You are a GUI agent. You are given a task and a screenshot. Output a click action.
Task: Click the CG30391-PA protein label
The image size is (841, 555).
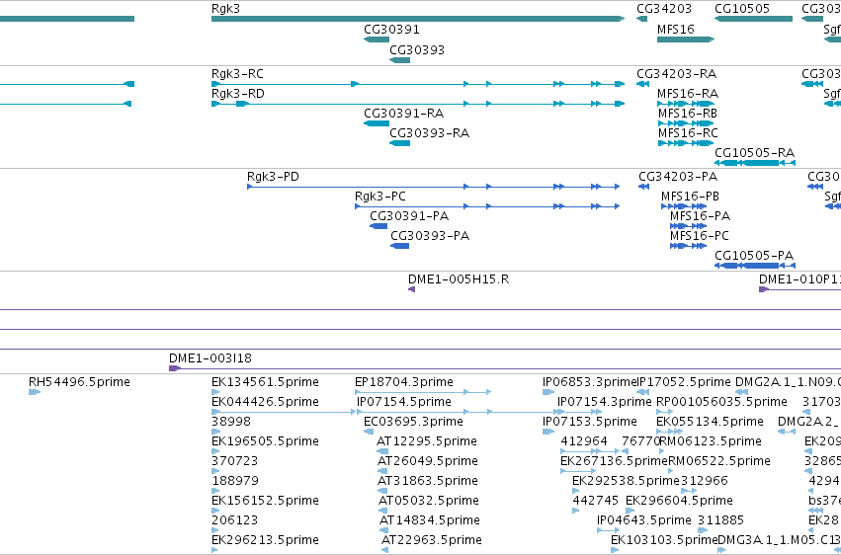coord(409,216)
